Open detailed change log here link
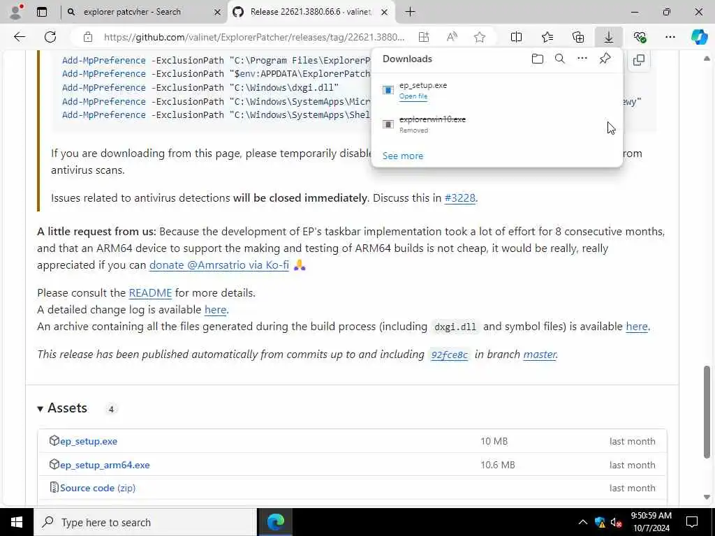 point(215,309)
